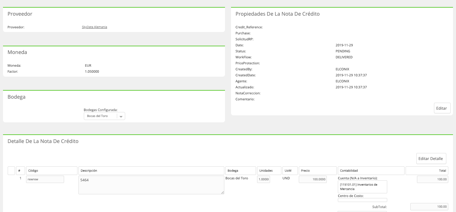The height and width of the screenshot is (212, 456).
Task: Click the PriceProtection label
Action: tap(248, 63)
